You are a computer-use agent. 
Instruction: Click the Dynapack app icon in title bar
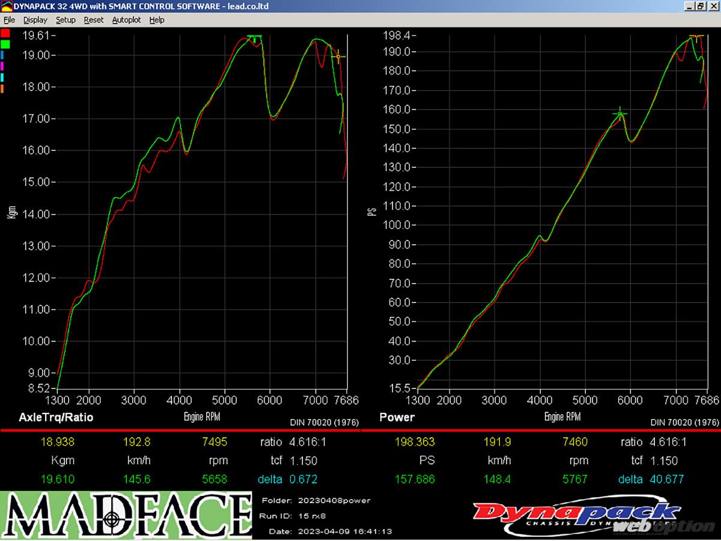point(7,6)
